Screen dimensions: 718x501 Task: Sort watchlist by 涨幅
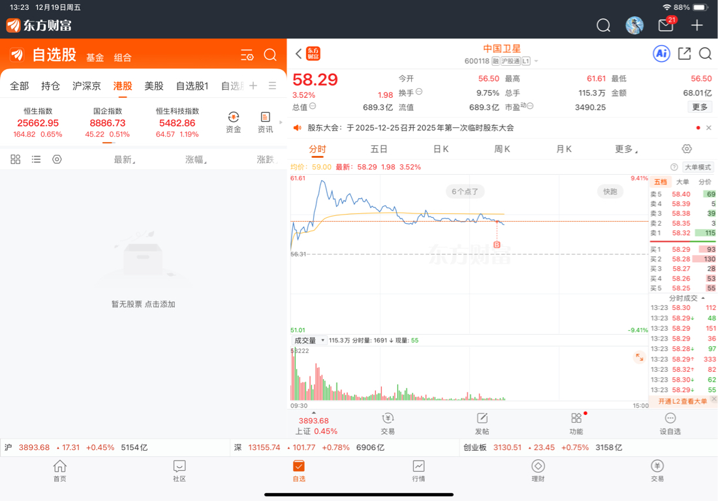196,159
